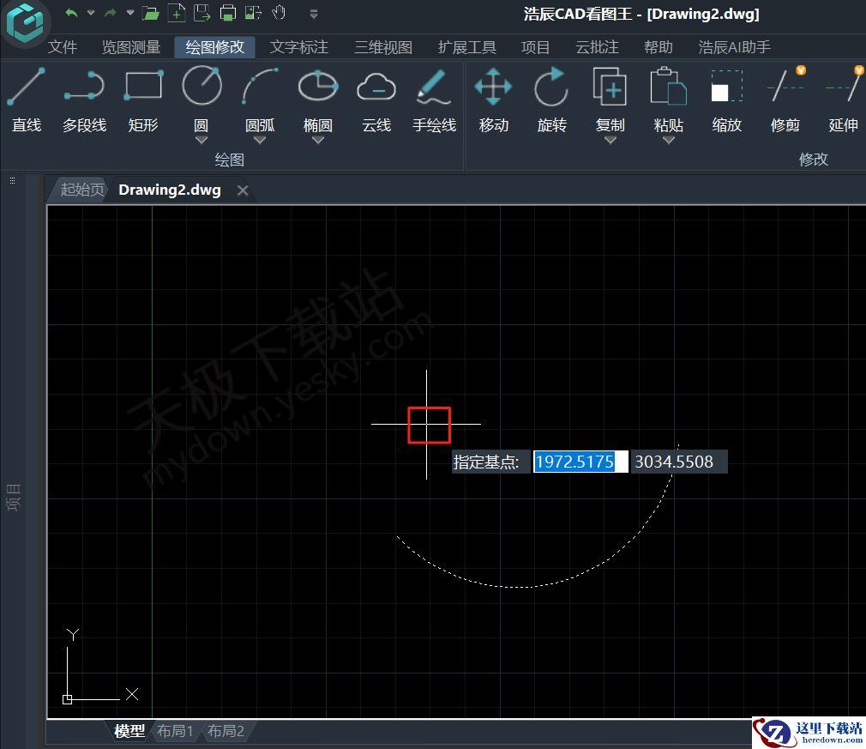Activate the 旋转 rotate tool
The image size is (866, 749).
click(551, 100)
